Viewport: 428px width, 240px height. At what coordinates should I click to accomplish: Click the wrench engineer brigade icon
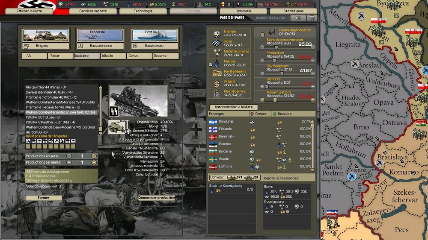56,141
